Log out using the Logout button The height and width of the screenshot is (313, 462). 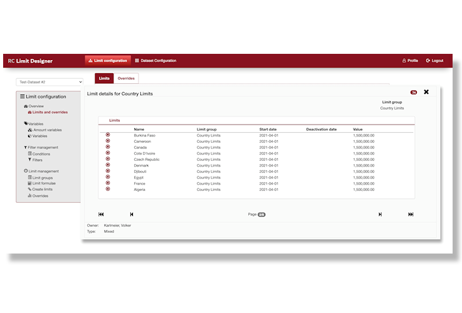point(434,61)
